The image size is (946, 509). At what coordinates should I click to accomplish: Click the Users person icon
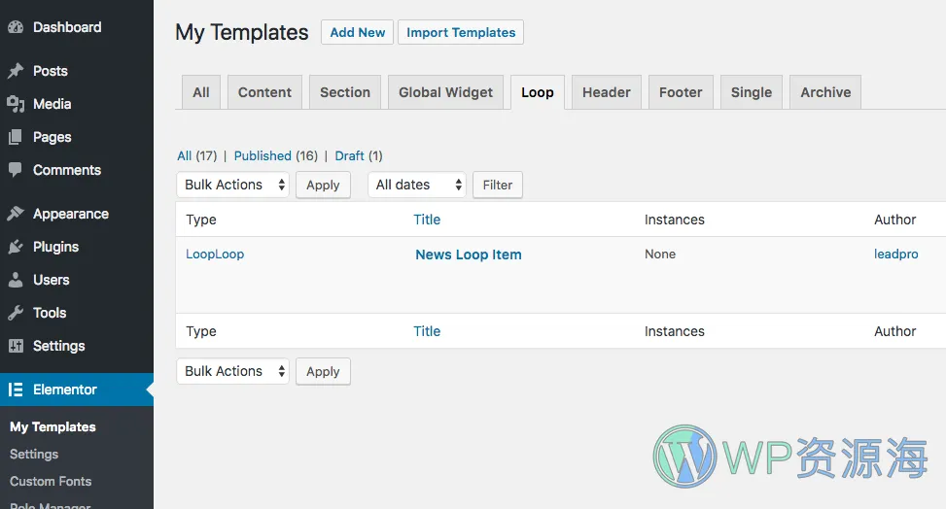click(16, 280)
